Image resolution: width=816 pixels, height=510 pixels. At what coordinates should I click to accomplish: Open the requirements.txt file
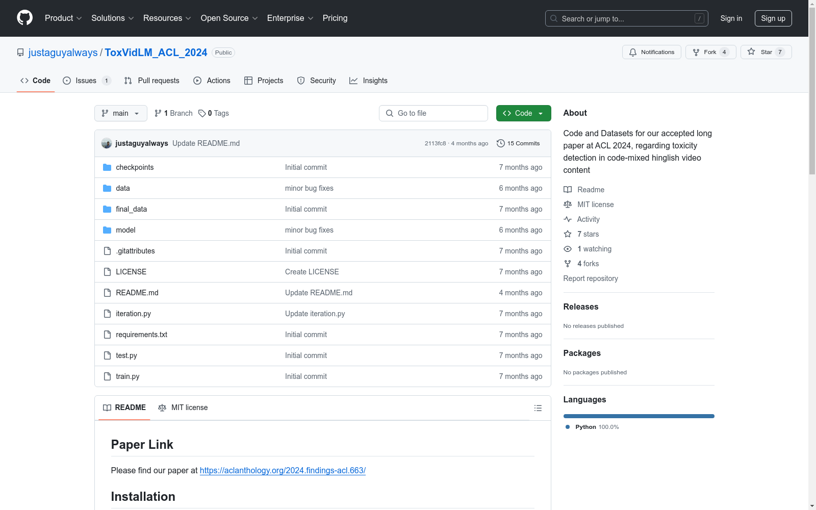point(142,335)
